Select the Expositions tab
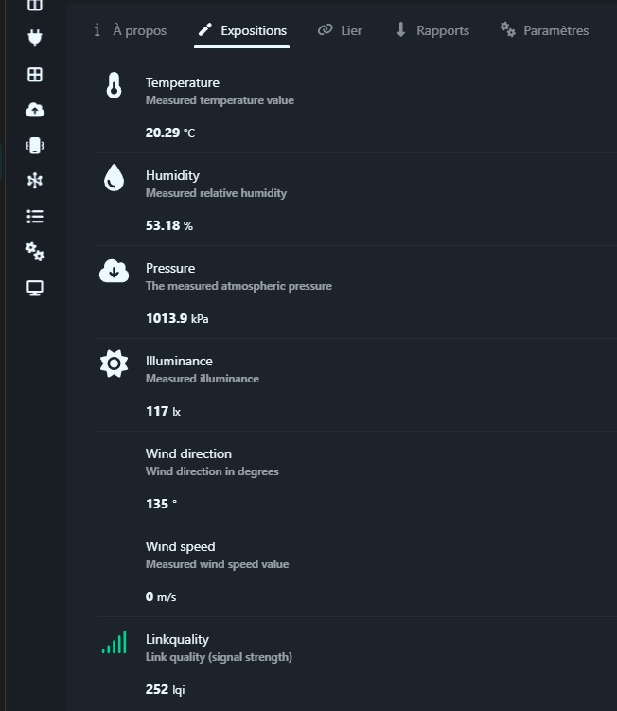The width and height of the screenshot is (617, 711). click(x=242, y=30)
